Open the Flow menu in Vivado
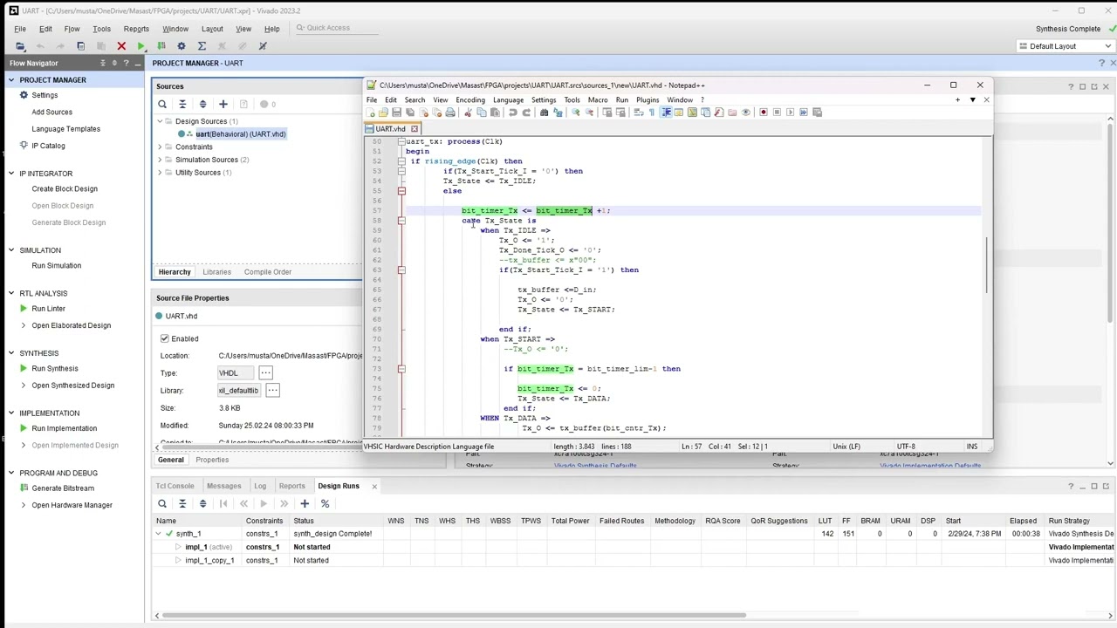Image resolution: width=1117 pixels, height=628 pixels. coord(72,29)
